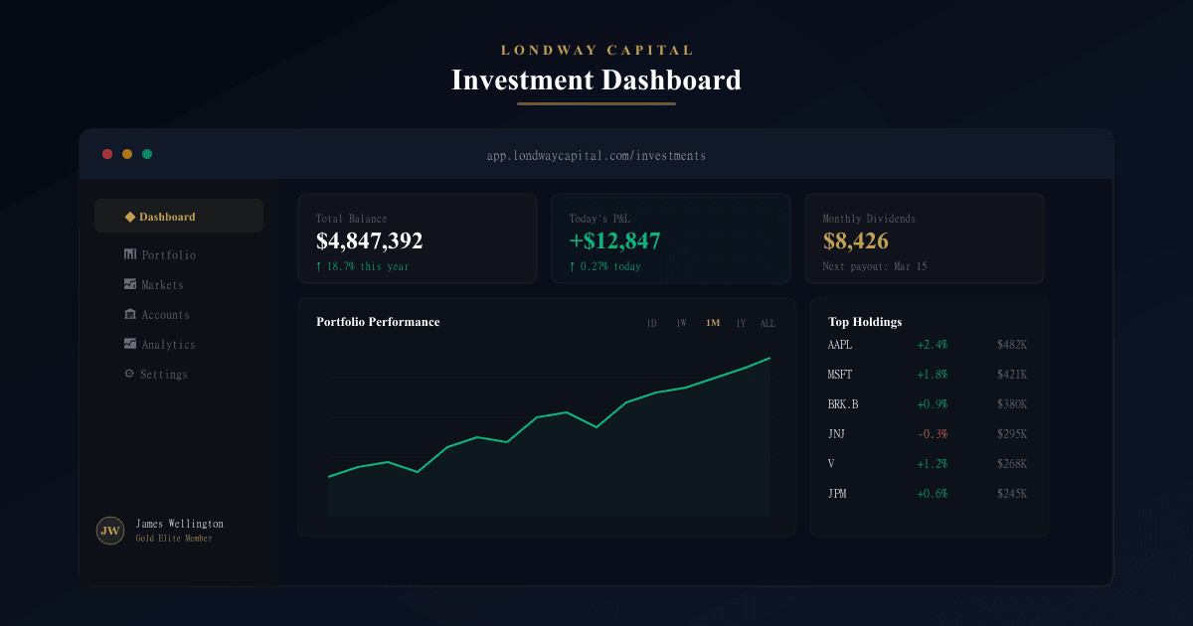Open the Dashboard section via its diamond icon
Viewport: 1193px width, 626px height.
[x=129, y=216]
